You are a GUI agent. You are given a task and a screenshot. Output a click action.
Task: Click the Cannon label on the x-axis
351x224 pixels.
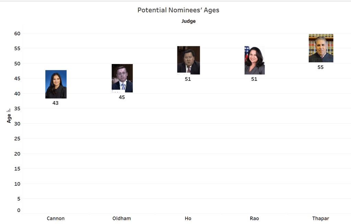coord(56,218)
